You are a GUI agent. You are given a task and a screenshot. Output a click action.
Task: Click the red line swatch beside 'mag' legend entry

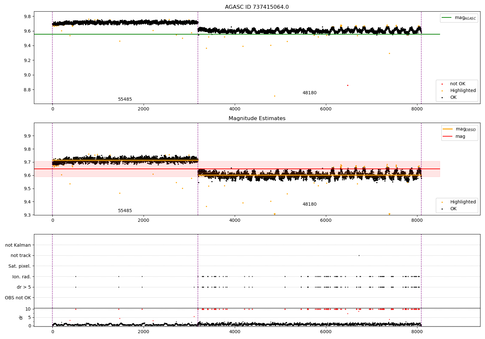(448, 137)
